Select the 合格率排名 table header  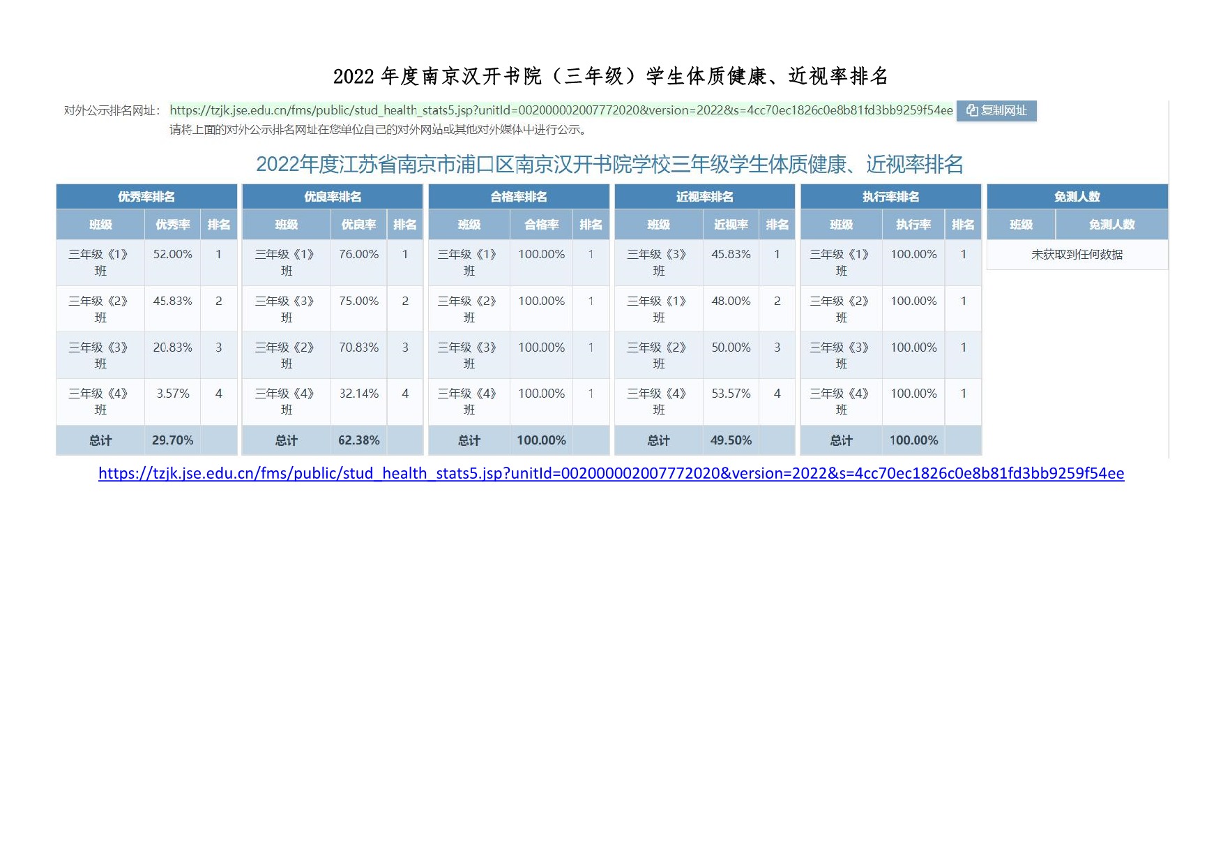pyautogui.click(x=519, y=197)
